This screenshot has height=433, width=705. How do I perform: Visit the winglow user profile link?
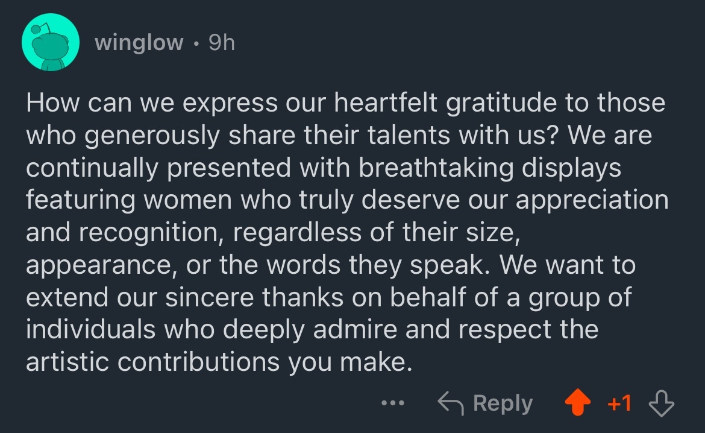tap(139, 42)
